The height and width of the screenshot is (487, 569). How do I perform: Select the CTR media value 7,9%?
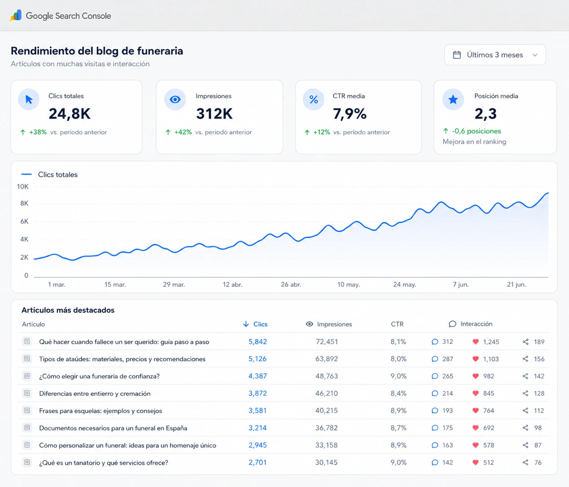[350, 114]
